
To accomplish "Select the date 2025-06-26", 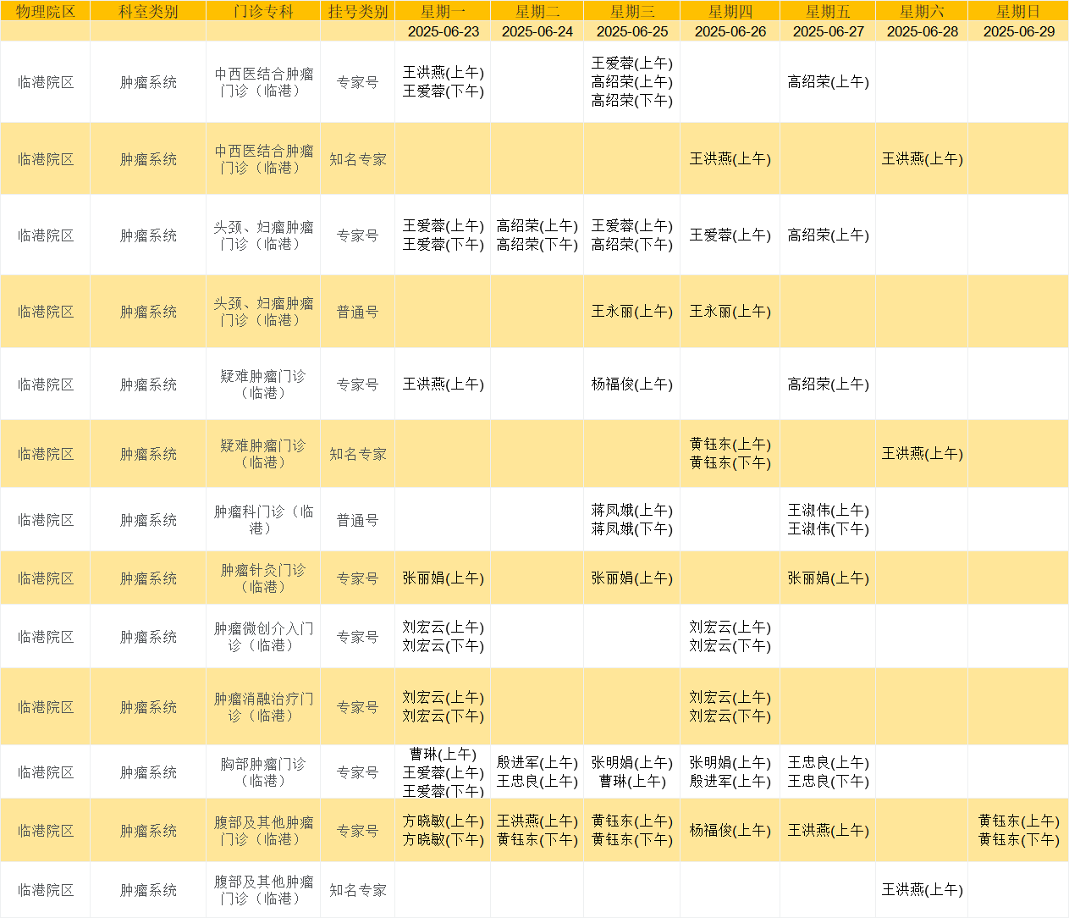I will pos(730,31).
